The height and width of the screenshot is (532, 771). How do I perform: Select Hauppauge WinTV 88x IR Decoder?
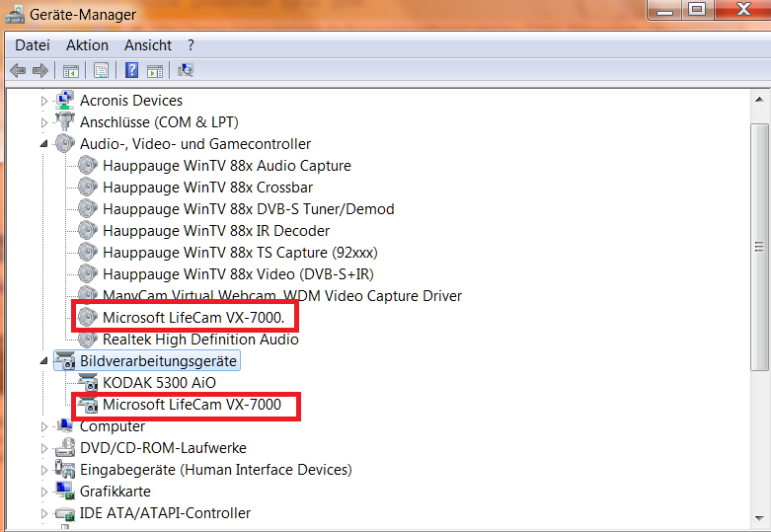pos(216,231)
